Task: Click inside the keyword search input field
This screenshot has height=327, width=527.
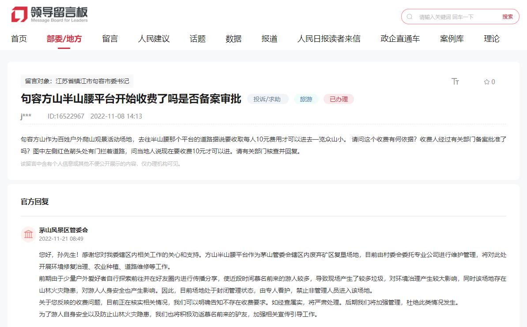Action: pyautogui.click(x=446, y=16)
